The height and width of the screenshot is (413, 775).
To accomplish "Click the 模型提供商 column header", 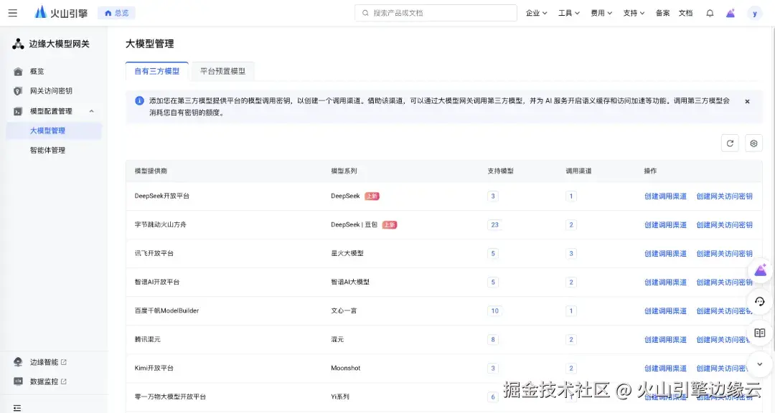I will click(x=151, y=171).
